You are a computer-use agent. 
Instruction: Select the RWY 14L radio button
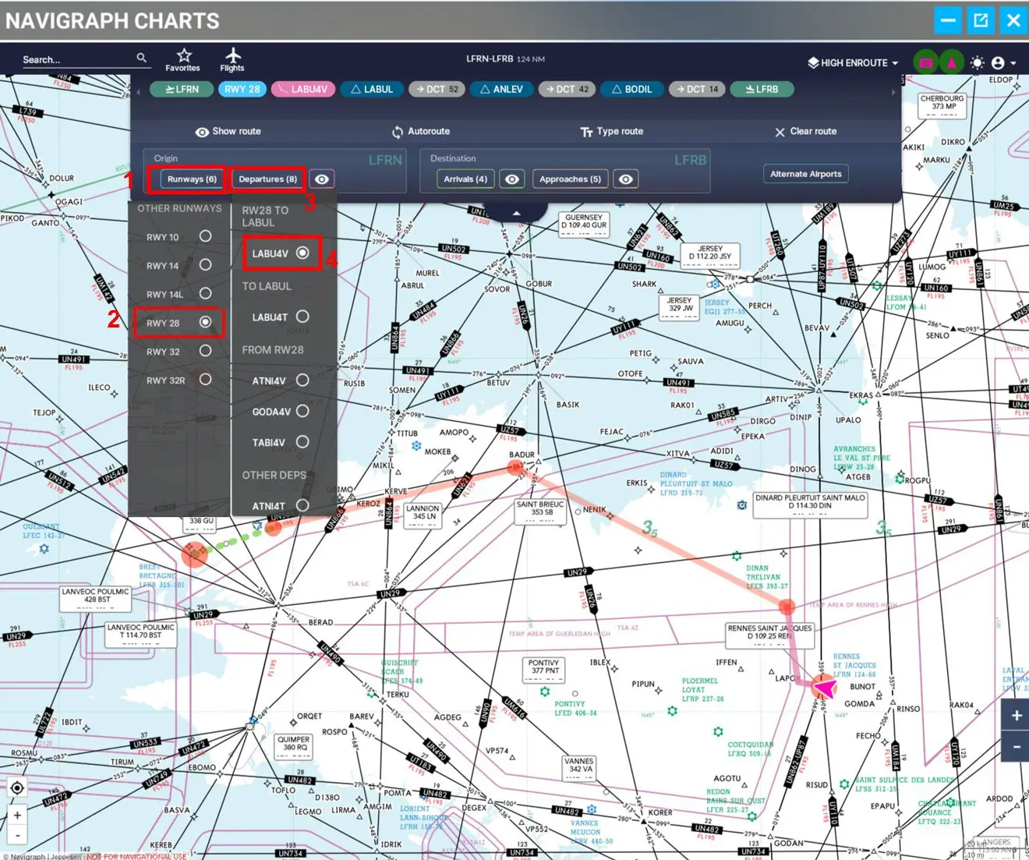(205, 293)
